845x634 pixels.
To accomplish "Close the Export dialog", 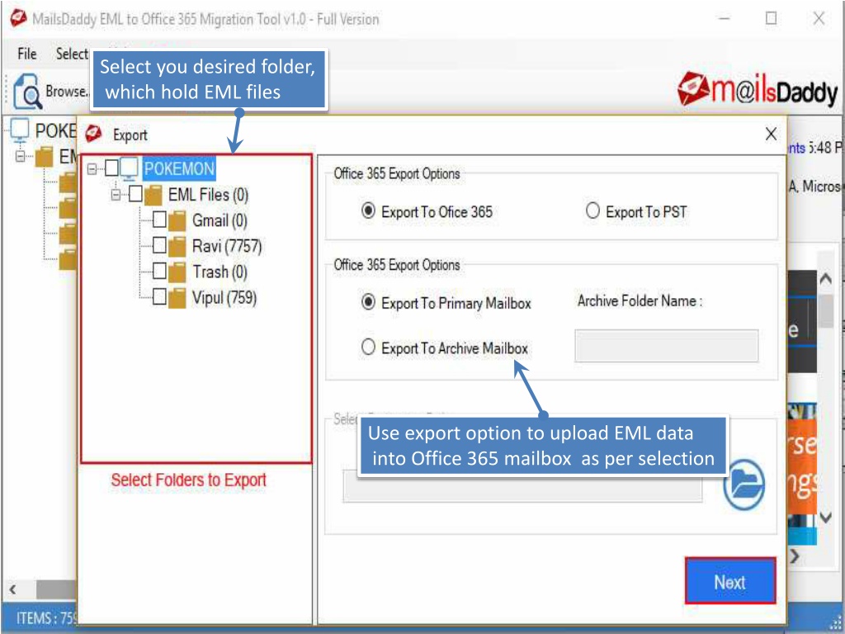I will pos(772,134).
